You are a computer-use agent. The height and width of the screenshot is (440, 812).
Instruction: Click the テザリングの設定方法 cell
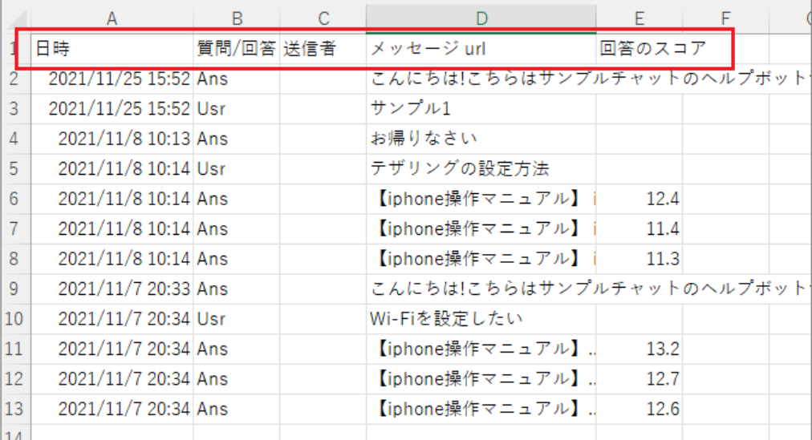481,169
